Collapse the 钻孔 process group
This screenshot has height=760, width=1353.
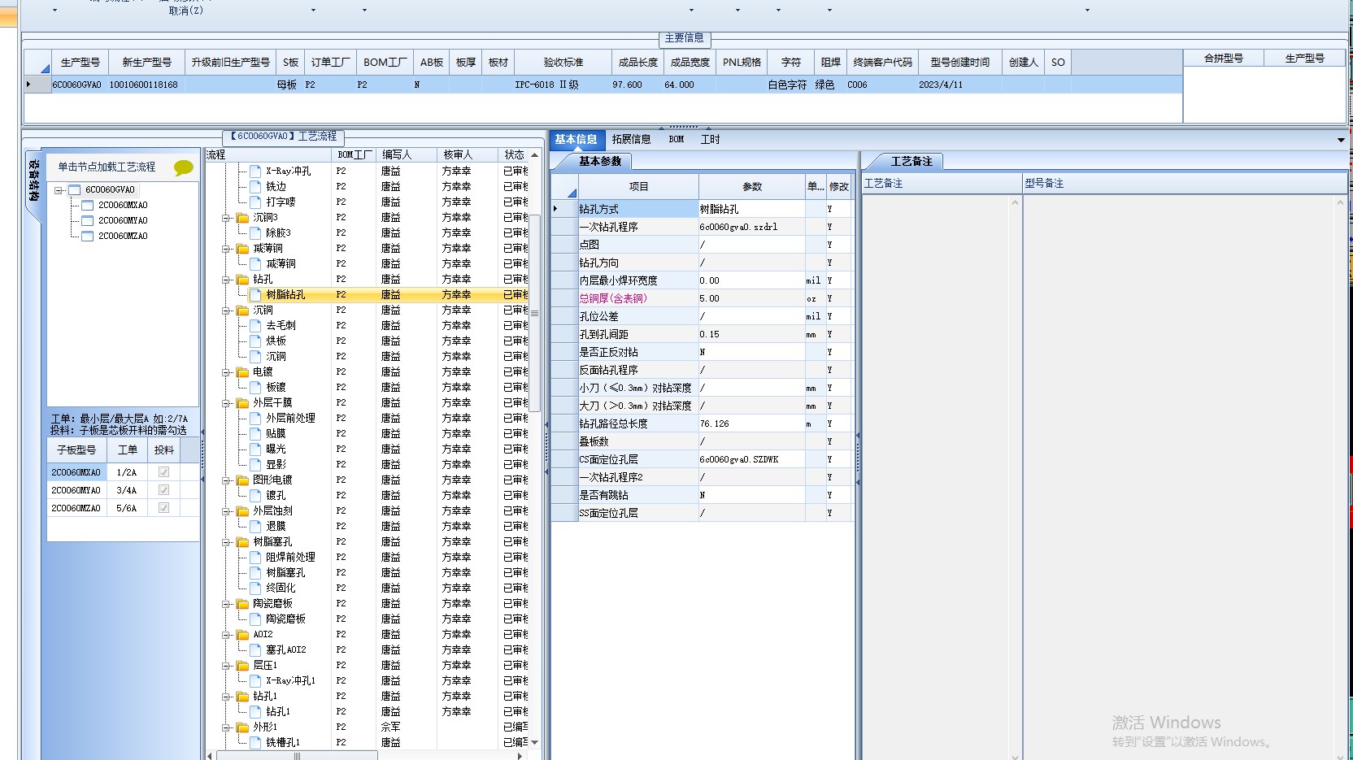pos(227,280)
